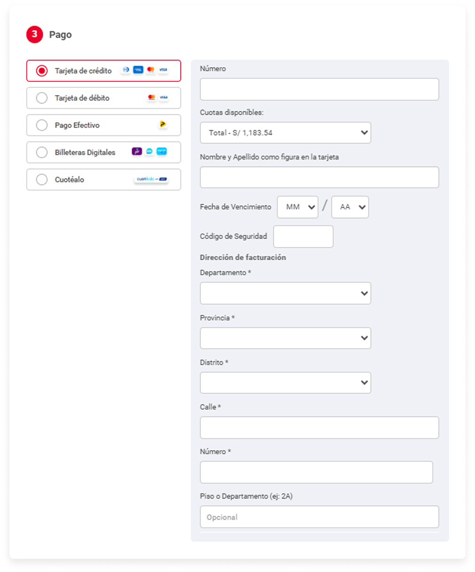Choose the Pago Efectivo radio option

(42, 125)
